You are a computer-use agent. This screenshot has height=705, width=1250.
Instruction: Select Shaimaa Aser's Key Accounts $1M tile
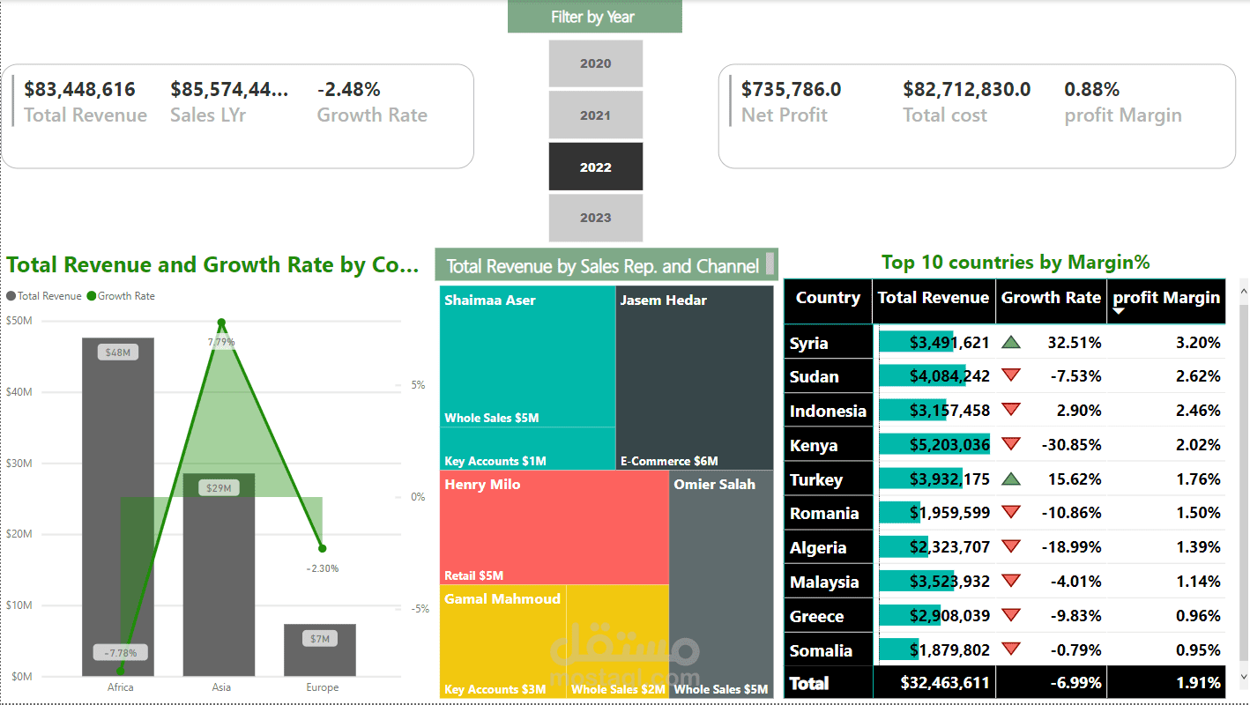click(527, 449)
